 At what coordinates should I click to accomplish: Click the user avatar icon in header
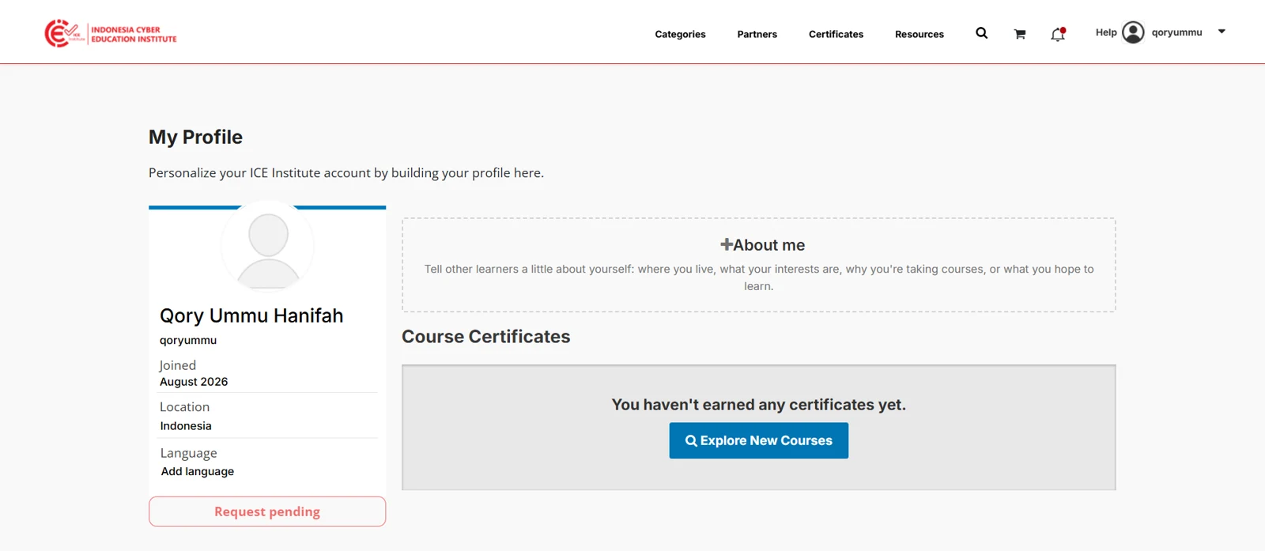pyautogui.click(x=1133, y=32)
